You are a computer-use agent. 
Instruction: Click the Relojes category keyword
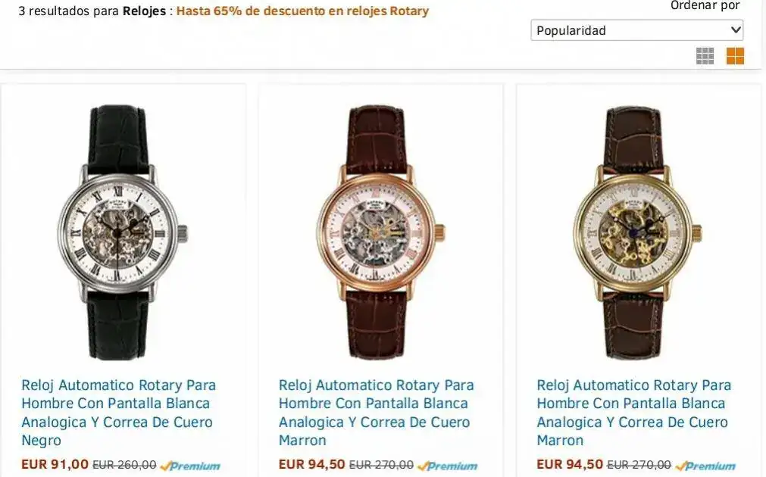click(x=144, y=11)
